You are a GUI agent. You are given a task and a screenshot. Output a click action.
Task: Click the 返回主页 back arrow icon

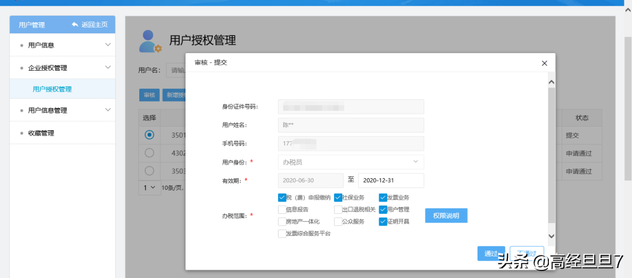[x=75, y=25]
